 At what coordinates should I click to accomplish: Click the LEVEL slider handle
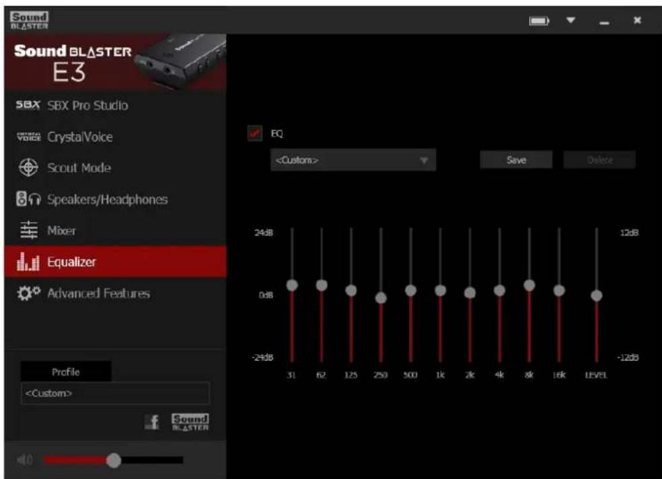point(597,295)
